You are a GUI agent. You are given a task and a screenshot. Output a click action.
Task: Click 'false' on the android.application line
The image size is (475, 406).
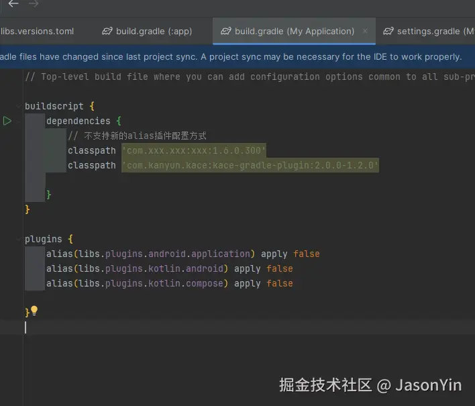[x=306, y=254]
